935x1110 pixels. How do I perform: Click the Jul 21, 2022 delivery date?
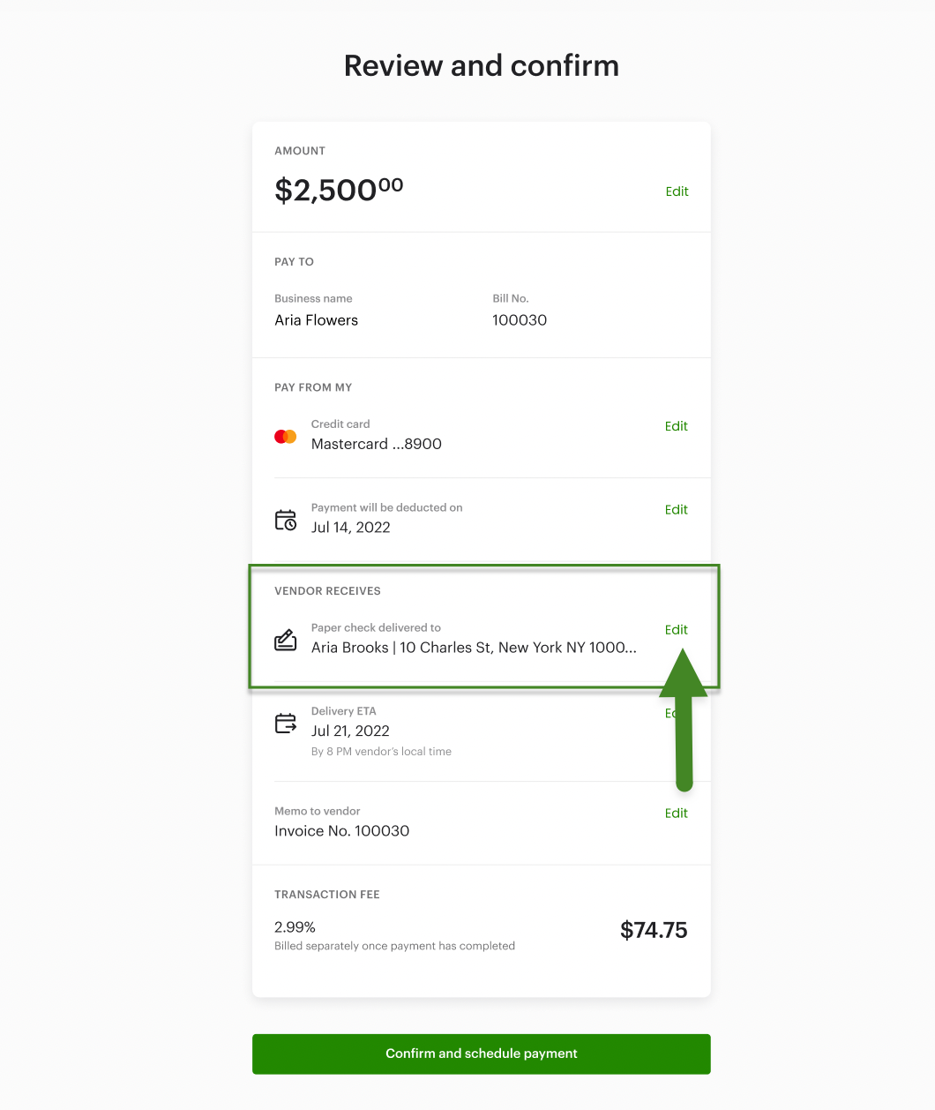point(350,731)
